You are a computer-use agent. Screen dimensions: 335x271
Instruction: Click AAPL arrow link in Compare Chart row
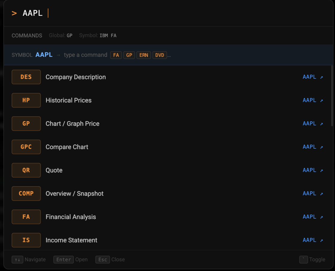point(313,147)
